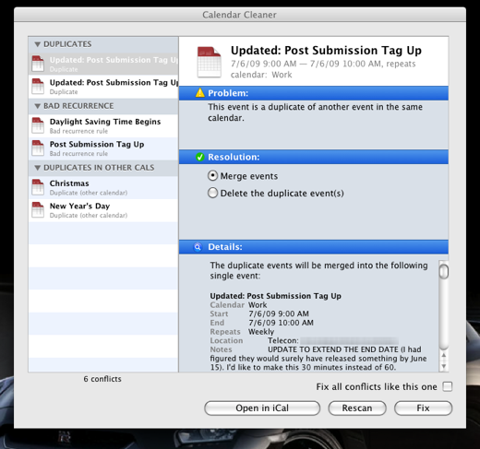480x449 pixels.
Task: Click the magnifier icon beside Details
Action: coord(198,247)
